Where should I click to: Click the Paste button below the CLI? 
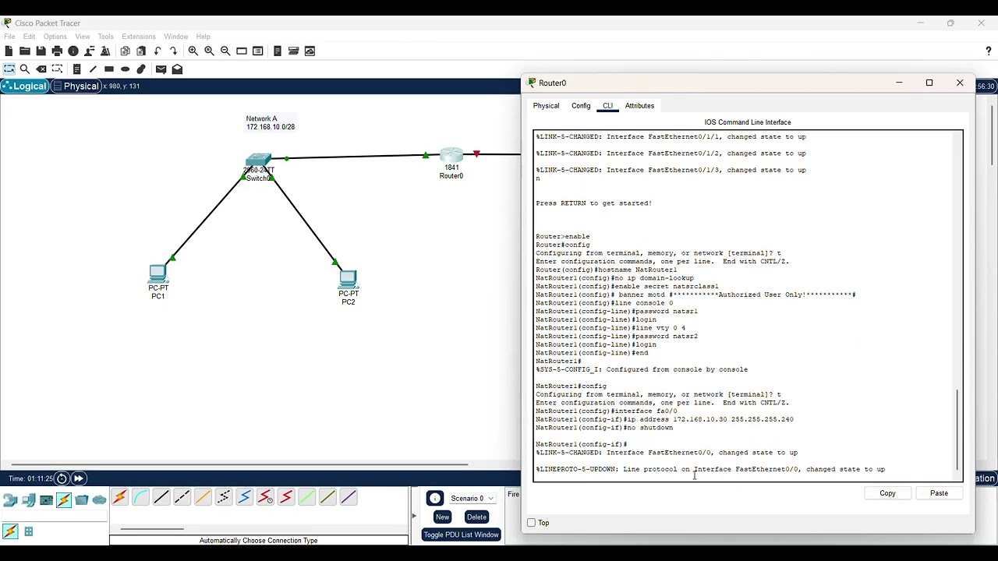point(939,493)
